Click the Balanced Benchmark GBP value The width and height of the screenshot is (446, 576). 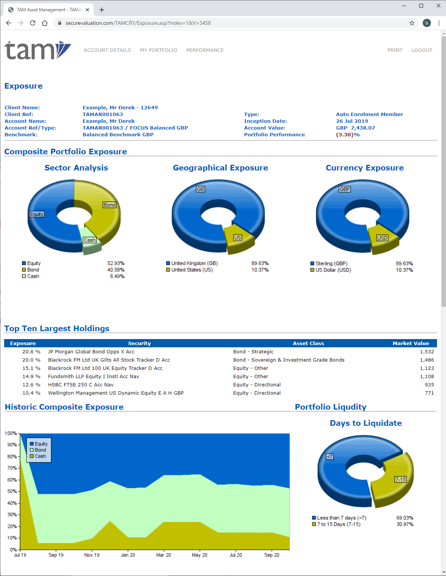118,135
